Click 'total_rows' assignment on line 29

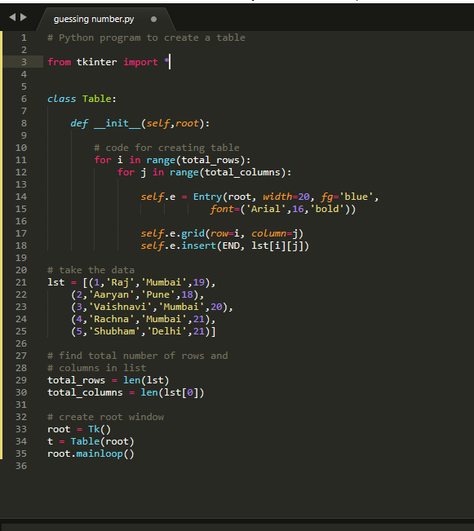point(76,380)
